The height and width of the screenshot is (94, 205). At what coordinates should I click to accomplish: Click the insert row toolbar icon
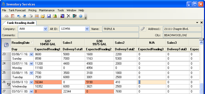[62, 16]
